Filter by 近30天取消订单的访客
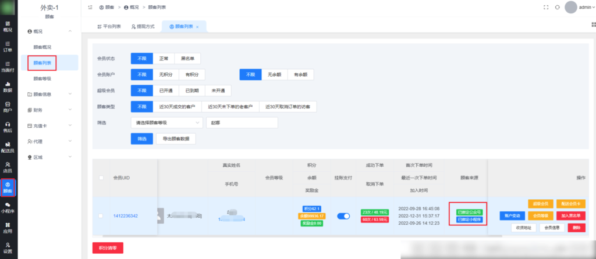This screenshot has width=596, height=259. click(288, 107)
